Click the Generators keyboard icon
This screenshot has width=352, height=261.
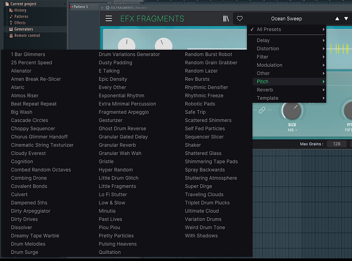(11, 29)
